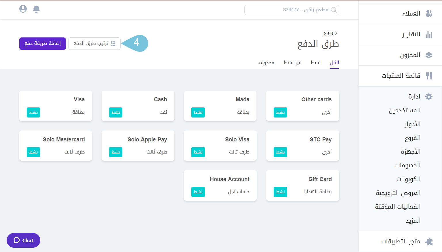Open notifications with the bell icon

click(x=36, y=9)
